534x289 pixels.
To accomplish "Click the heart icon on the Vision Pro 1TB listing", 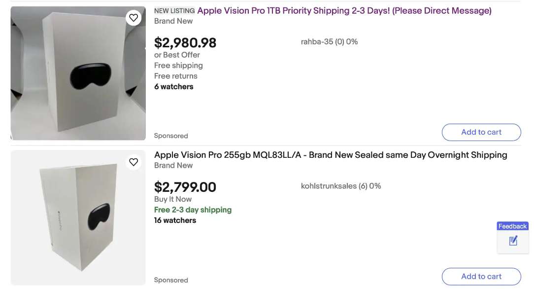I will 133,17.
